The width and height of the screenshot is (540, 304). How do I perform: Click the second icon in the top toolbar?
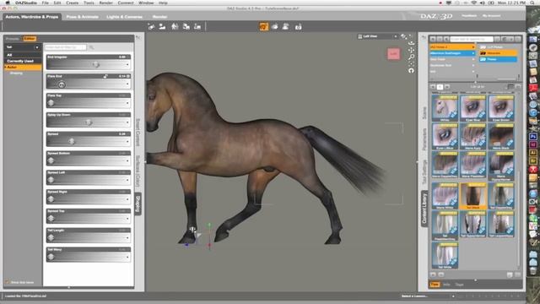click(x=162, y=26)
